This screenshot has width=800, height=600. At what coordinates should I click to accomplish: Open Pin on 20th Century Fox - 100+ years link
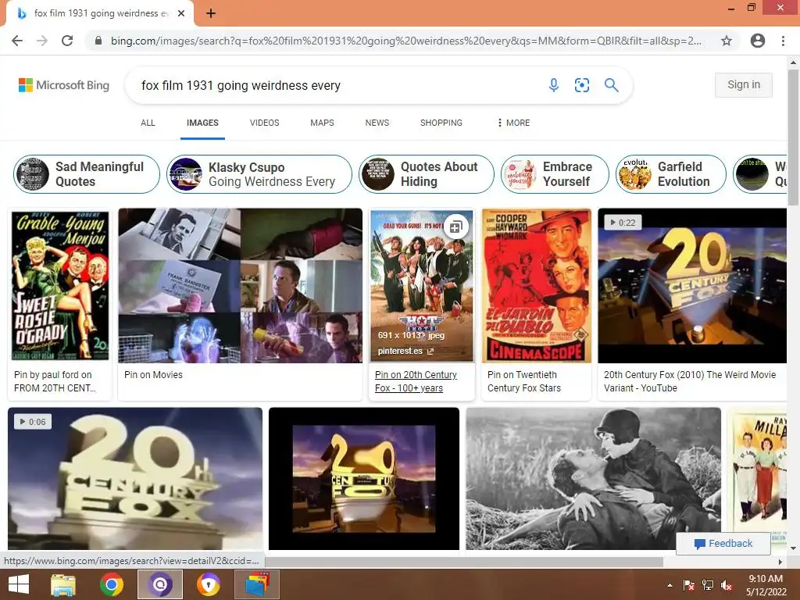[x=416, y=381]
